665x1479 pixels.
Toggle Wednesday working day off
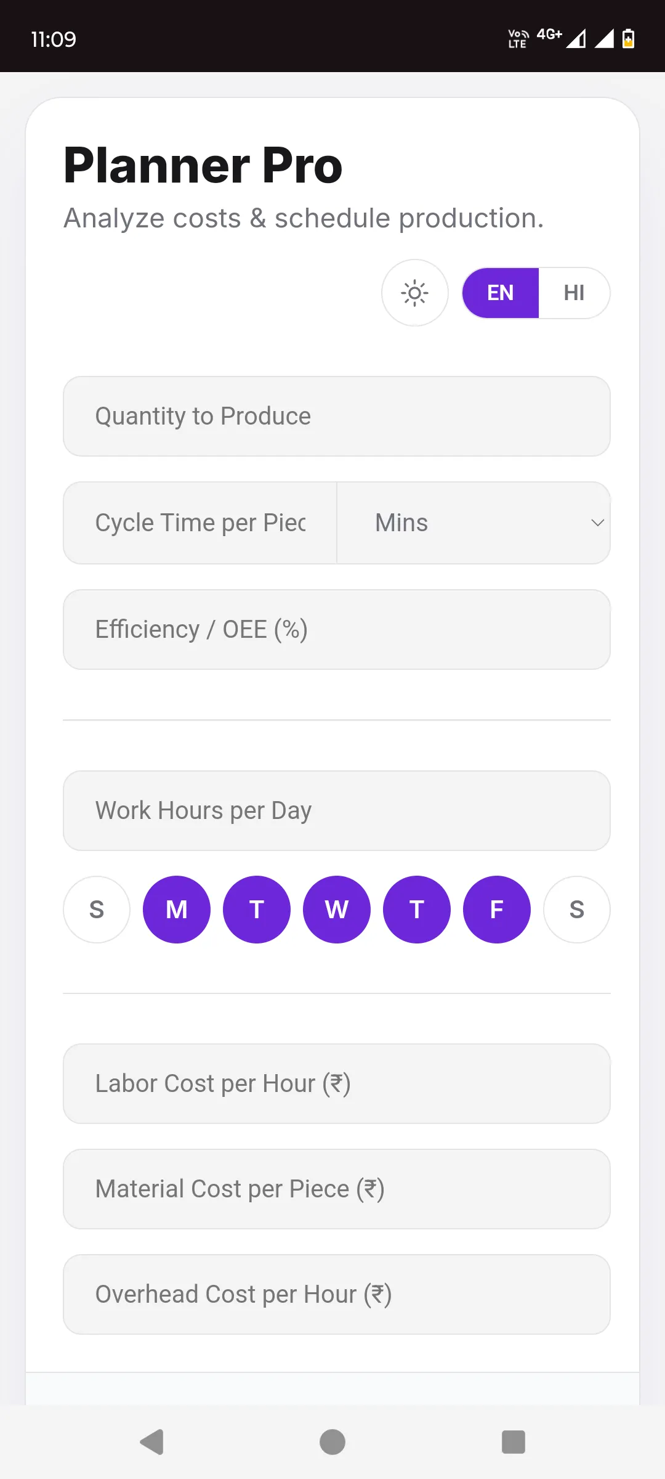click(x=337, y=910)
